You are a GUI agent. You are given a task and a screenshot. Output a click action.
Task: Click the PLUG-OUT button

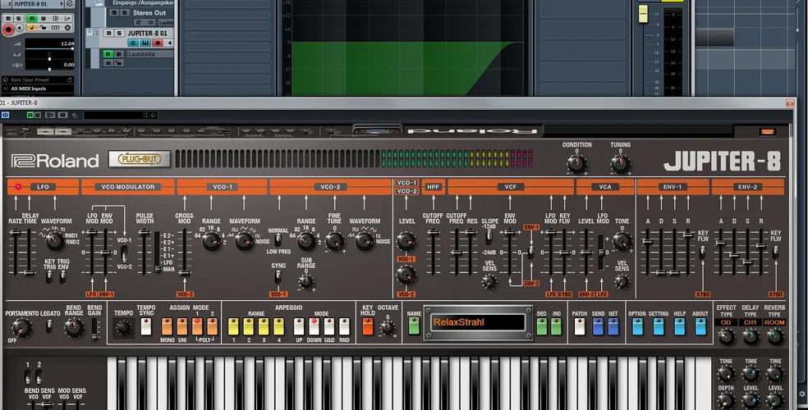140,159
